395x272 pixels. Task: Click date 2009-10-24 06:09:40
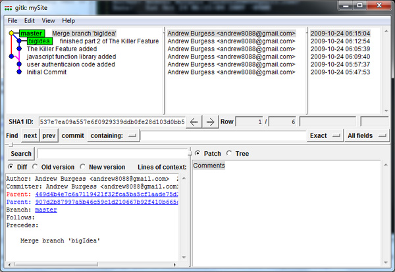[x=340, y=57]
